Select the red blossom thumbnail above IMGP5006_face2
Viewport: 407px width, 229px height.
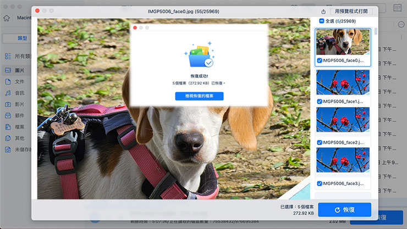[343, 120]
